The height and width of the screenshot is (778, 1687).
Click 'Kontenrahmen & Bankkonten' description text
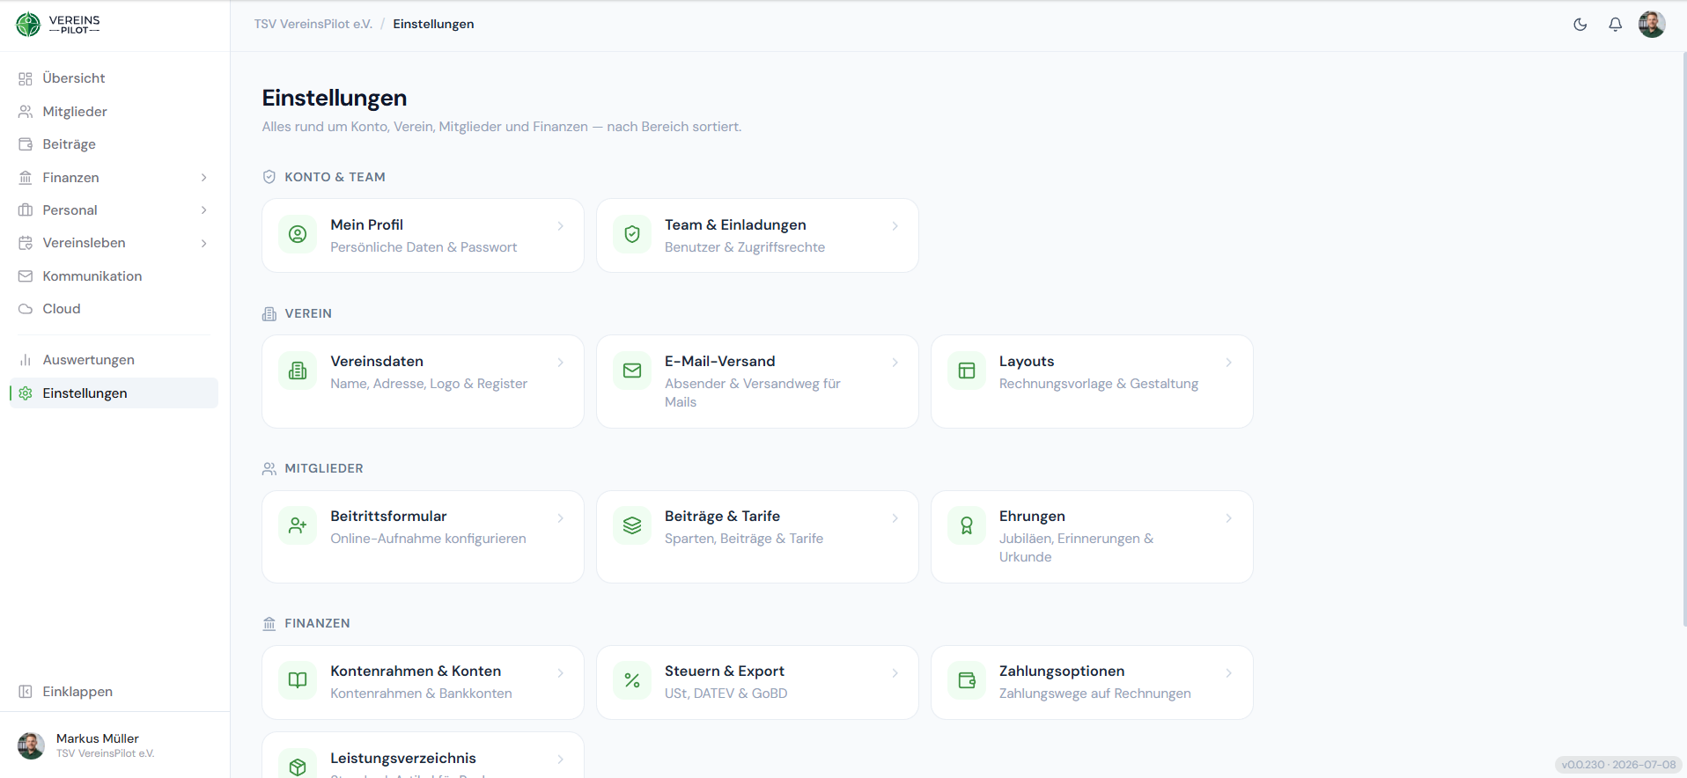point(421,694)
